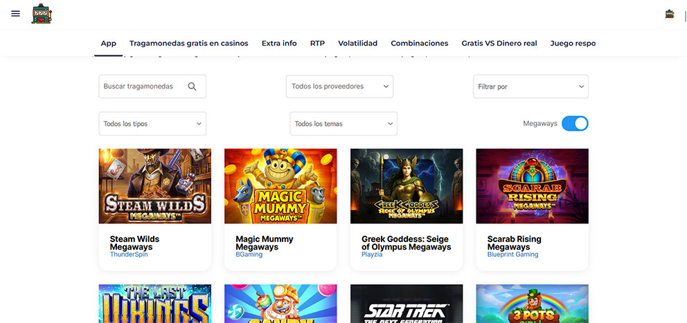Open the Steam Wilds Megaways title link
The height and width of the screenshot is (323, 687).
click(134, 243)
